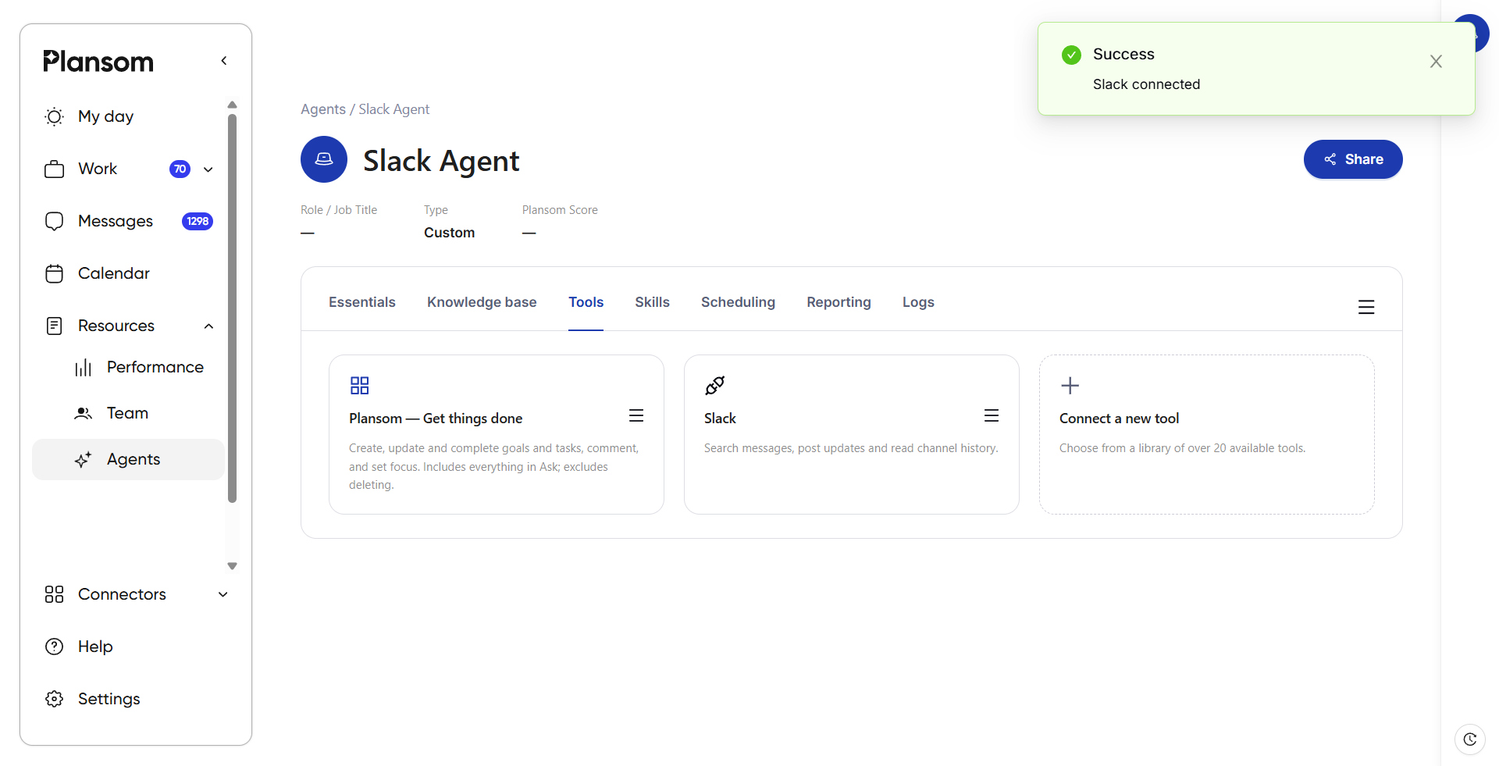Click the Slack plug connector icon
This screenshot has height=766, width=1499.
tap(715, 385)
